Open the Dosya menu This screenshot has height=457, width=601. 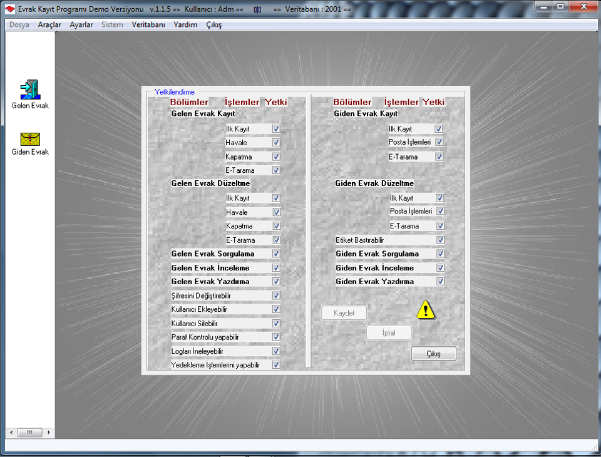[19, 24]
